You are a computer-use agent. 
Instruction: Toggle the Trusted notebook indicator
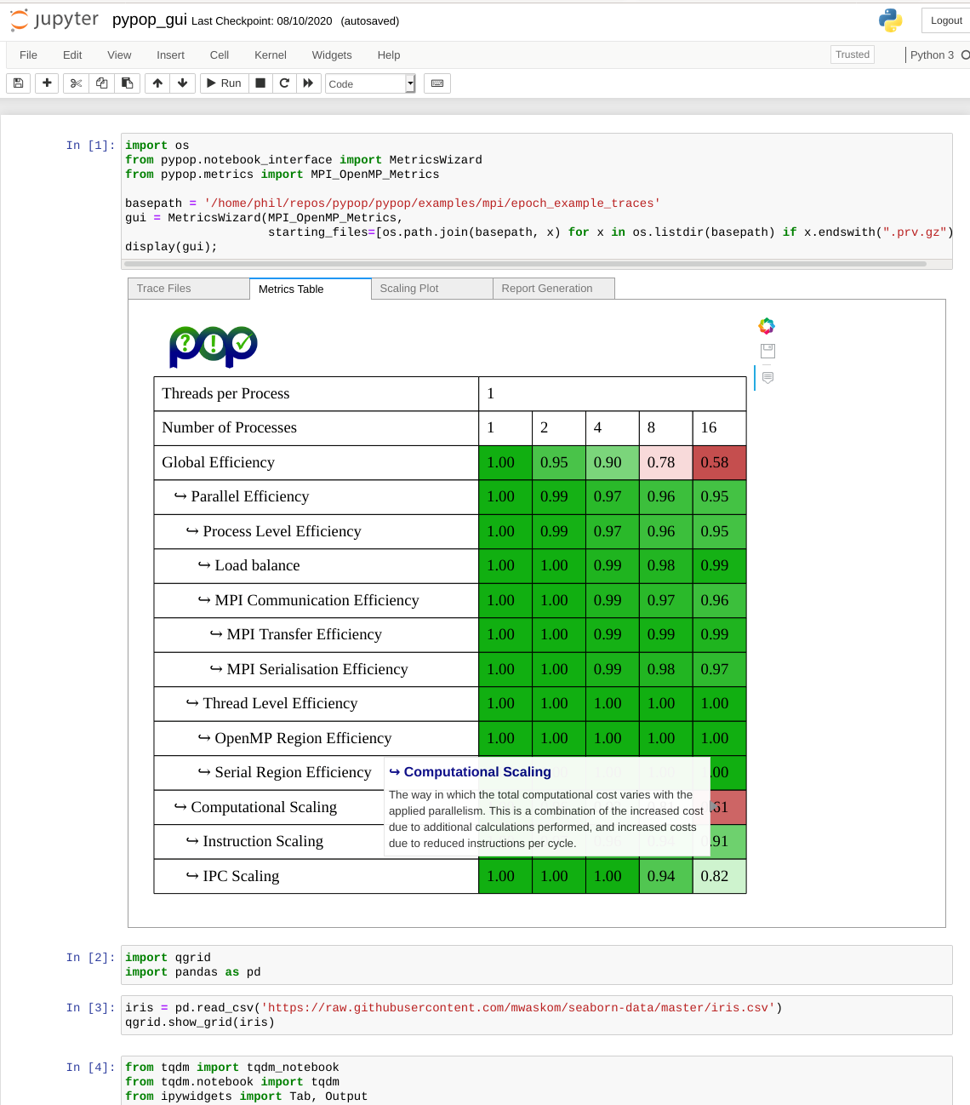coord(852,54)
